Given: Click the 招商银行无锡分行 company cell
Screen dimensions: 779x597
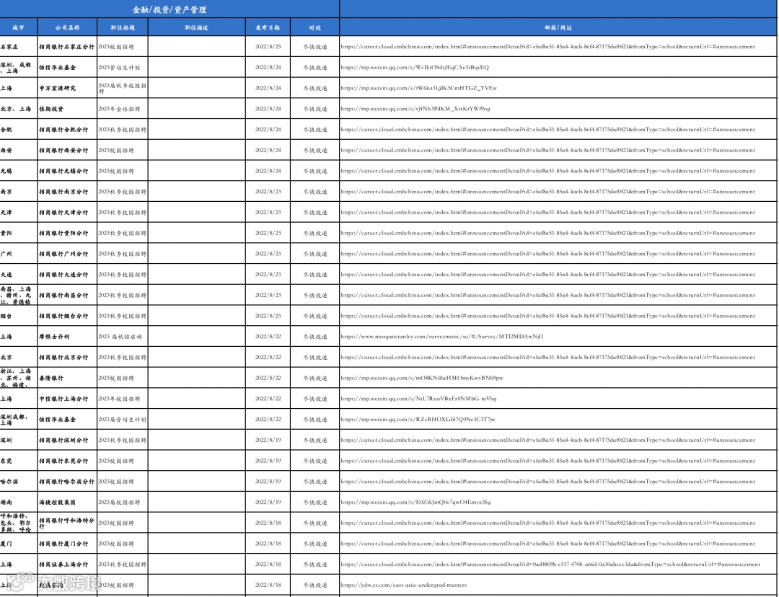Looking at the screenshot, I should (x=67, y=171).
